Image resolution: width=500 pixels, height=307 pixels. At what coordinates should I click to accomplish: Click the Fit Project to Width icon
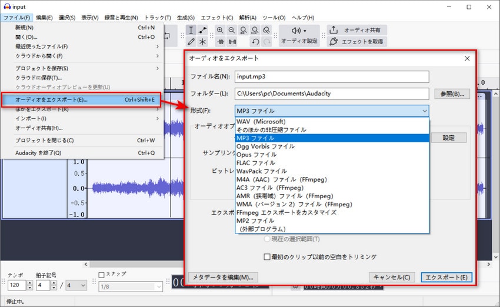pyautogui.click(x=255, y=30)
